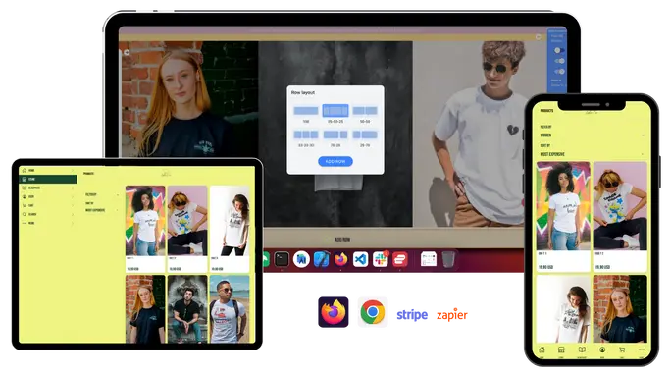The width and height of the screenshot is (671, 377).
Task: Click the Chrome logo below the laptop
Action: [373, 312]
